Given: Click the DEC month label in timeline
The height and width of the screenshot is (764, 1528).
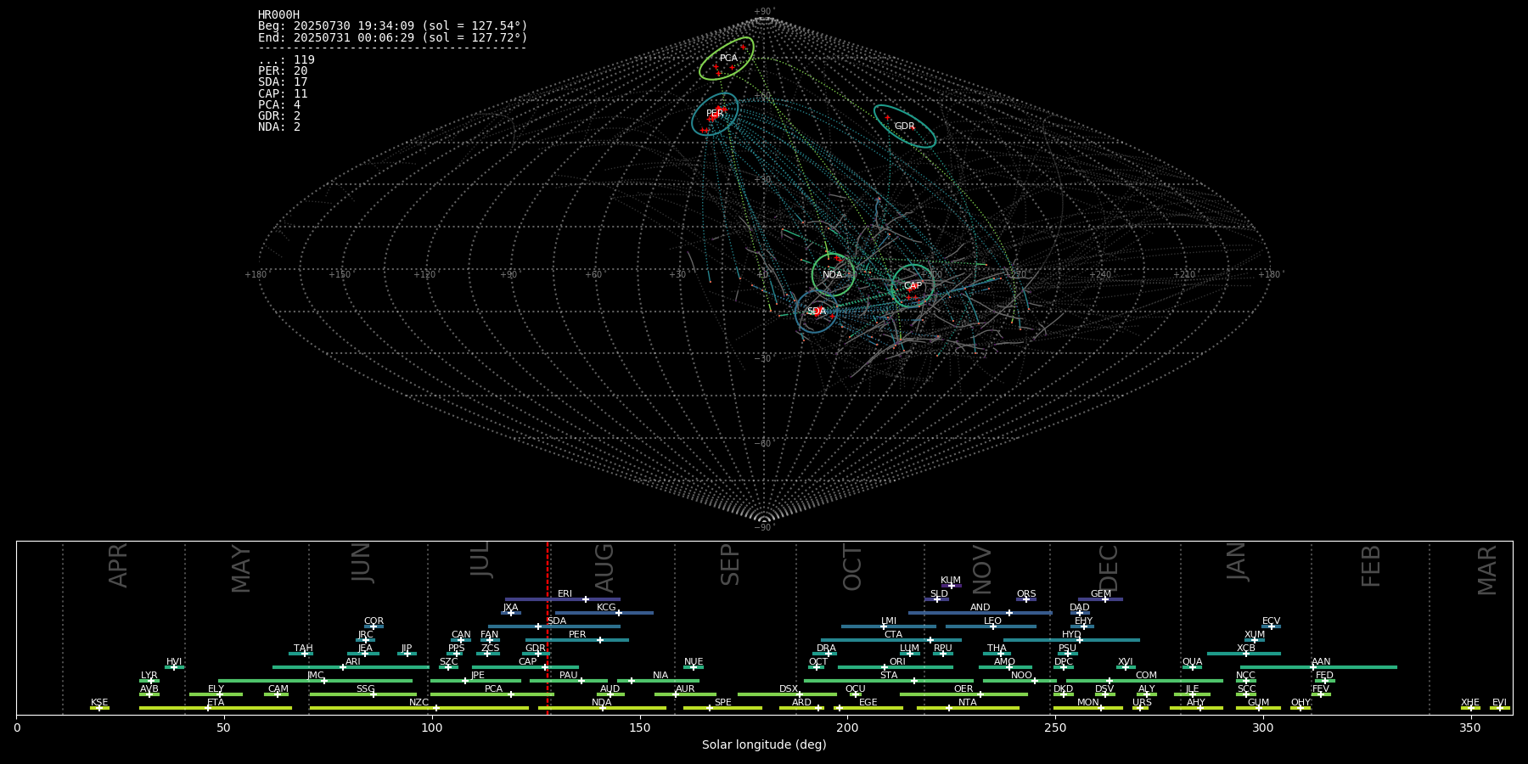Looking at the screenshot, I should click(x=1109, y=568).
